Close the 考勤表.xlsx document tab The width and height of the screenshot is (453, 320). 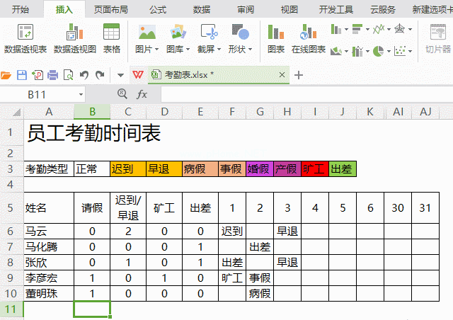(x=282, y=75)
